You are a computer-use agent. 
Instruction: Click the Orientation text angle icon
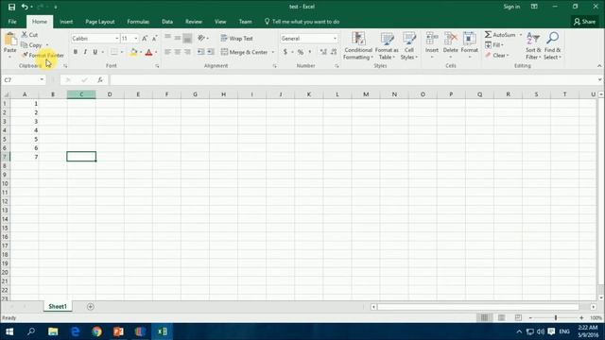[x=201, y=38]
